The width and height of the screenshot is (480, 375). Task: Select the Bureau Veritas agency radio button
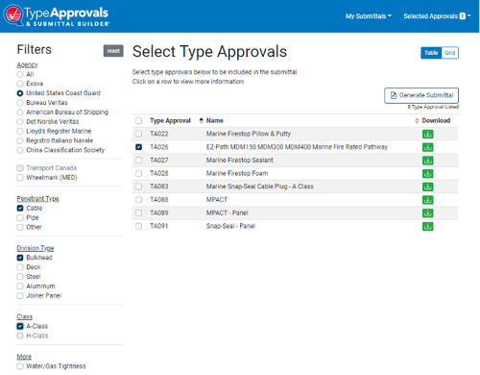click(20, 103)
